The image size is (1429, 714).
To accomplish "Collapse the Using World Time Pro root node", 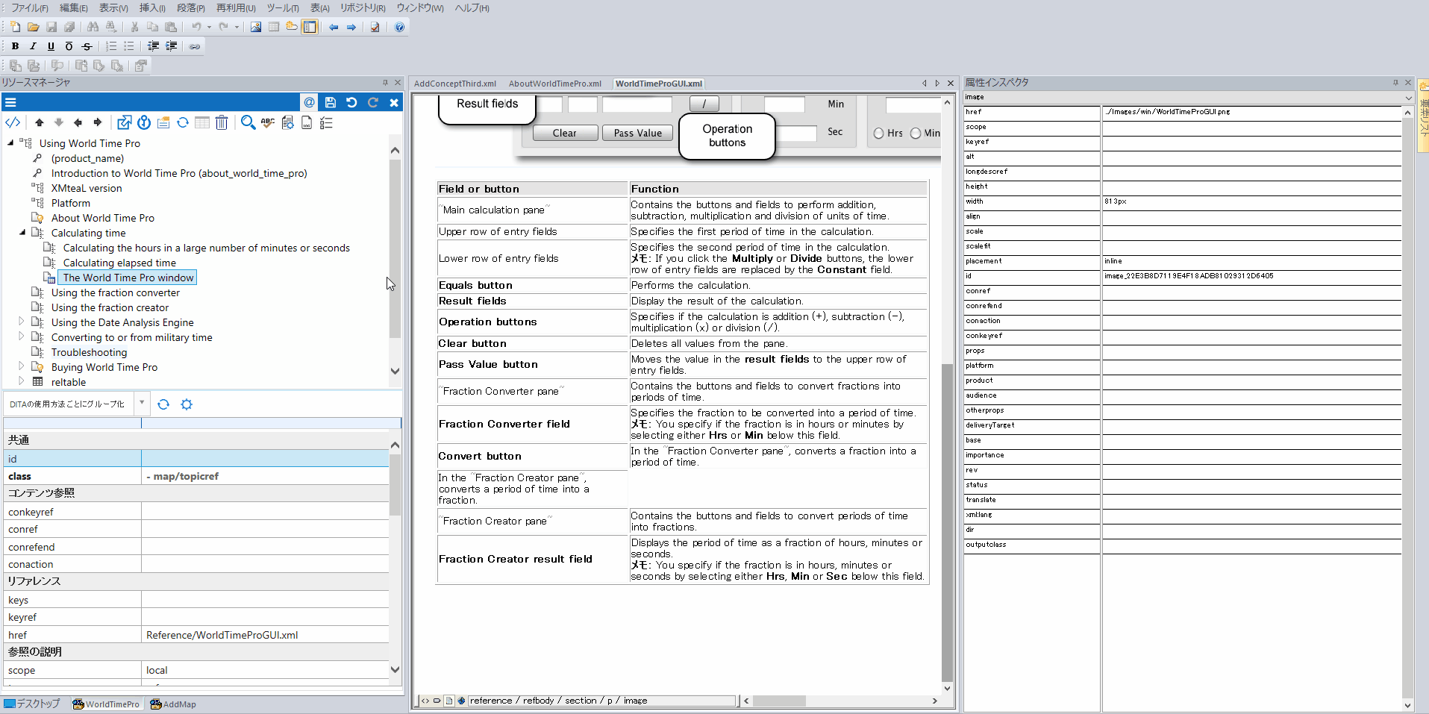I will tap(10, 143).
